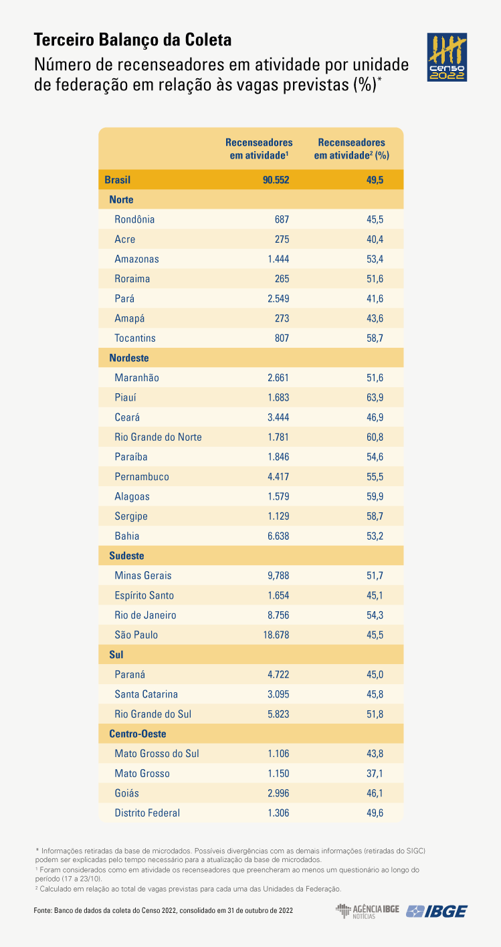
Task: Click Brasil total value 90.552
Action: 276,180
